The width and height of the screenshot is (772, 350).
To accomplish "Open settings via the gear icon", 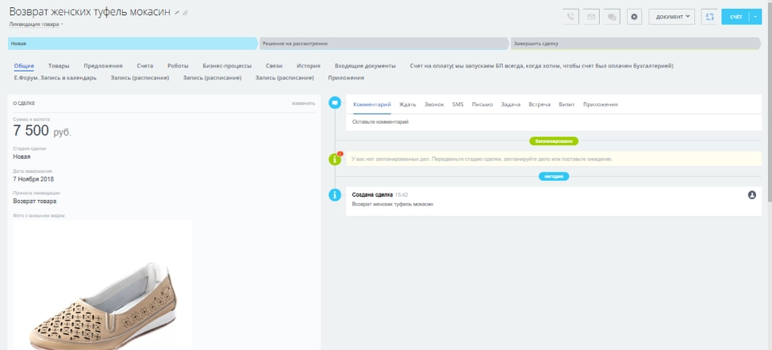I will (x=633, y=16).
